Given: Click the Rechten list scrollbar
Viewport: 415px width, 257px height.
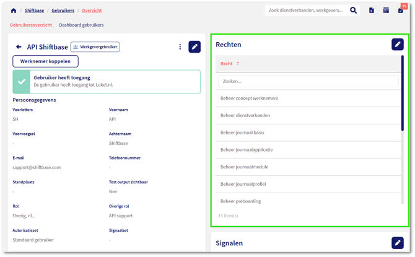Looking at the screenshot, I should pos(403,93).
